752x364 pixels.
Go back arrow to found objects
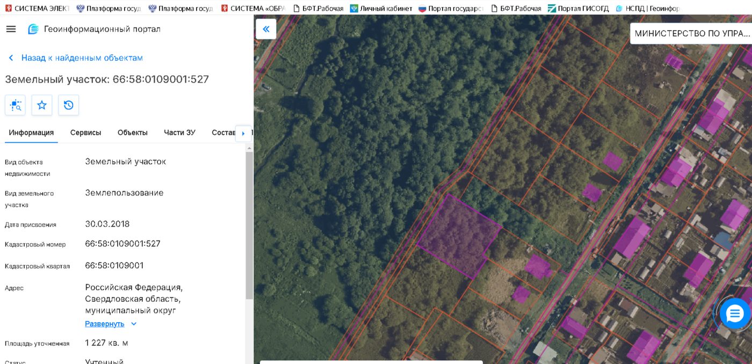coord(11,58)
